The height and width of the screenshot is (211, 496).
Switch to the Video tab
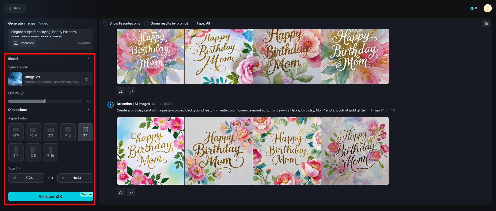(x=44, y=23)
